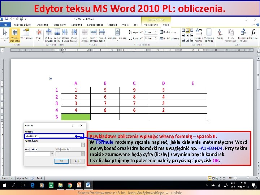Open Marginesy komórki cell margins
Screen dimensions: 260x195
209,35
